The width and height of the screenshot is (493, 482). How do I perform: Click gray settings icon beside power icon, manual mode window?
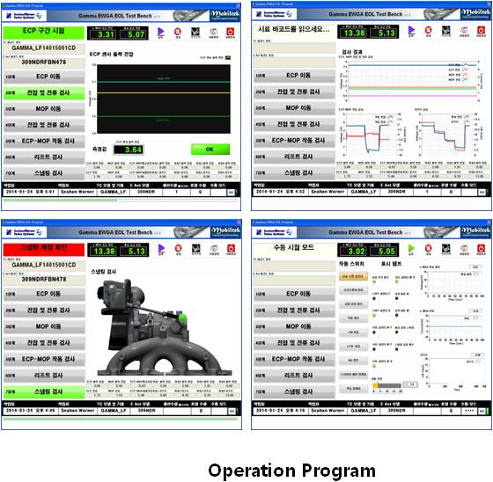pyautogui.click(x=464, y=249)
